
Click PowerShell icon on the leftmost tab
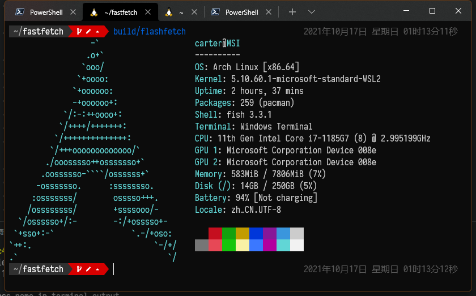(x=20, y=12)
